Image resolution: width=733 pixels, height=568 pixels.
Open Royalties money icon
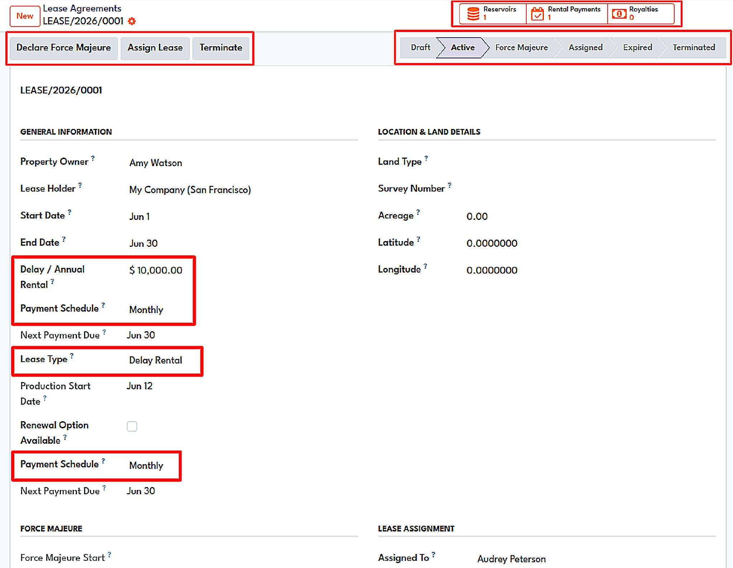coord(619,14)
